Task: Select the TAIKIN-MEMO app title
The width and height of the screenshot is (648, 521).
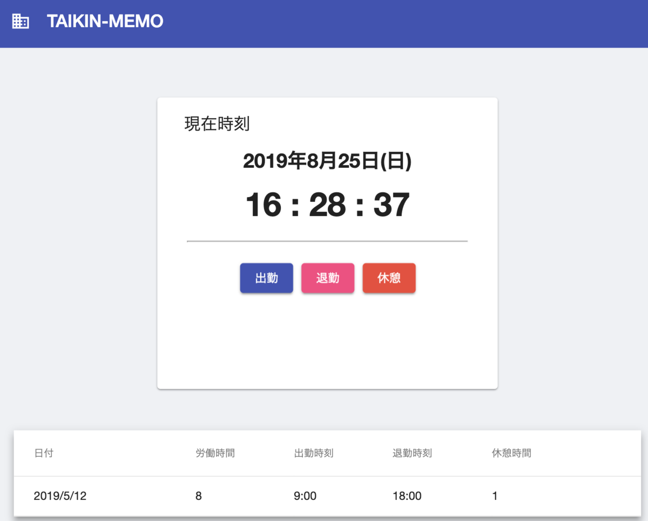Action: tap(105, 21)
